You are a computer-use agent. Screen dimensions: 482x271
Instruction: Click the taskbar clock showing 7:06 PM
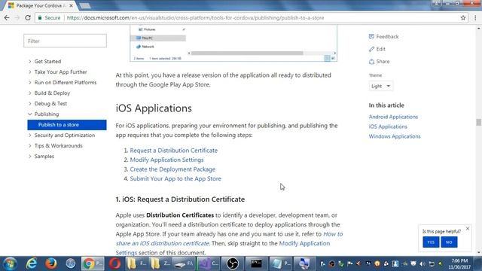(x=459, y=263)
